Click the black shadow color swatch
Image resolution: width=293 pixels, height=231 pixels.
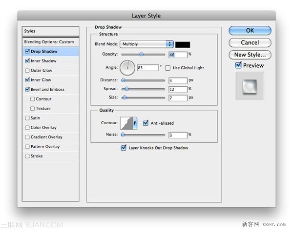183,44
